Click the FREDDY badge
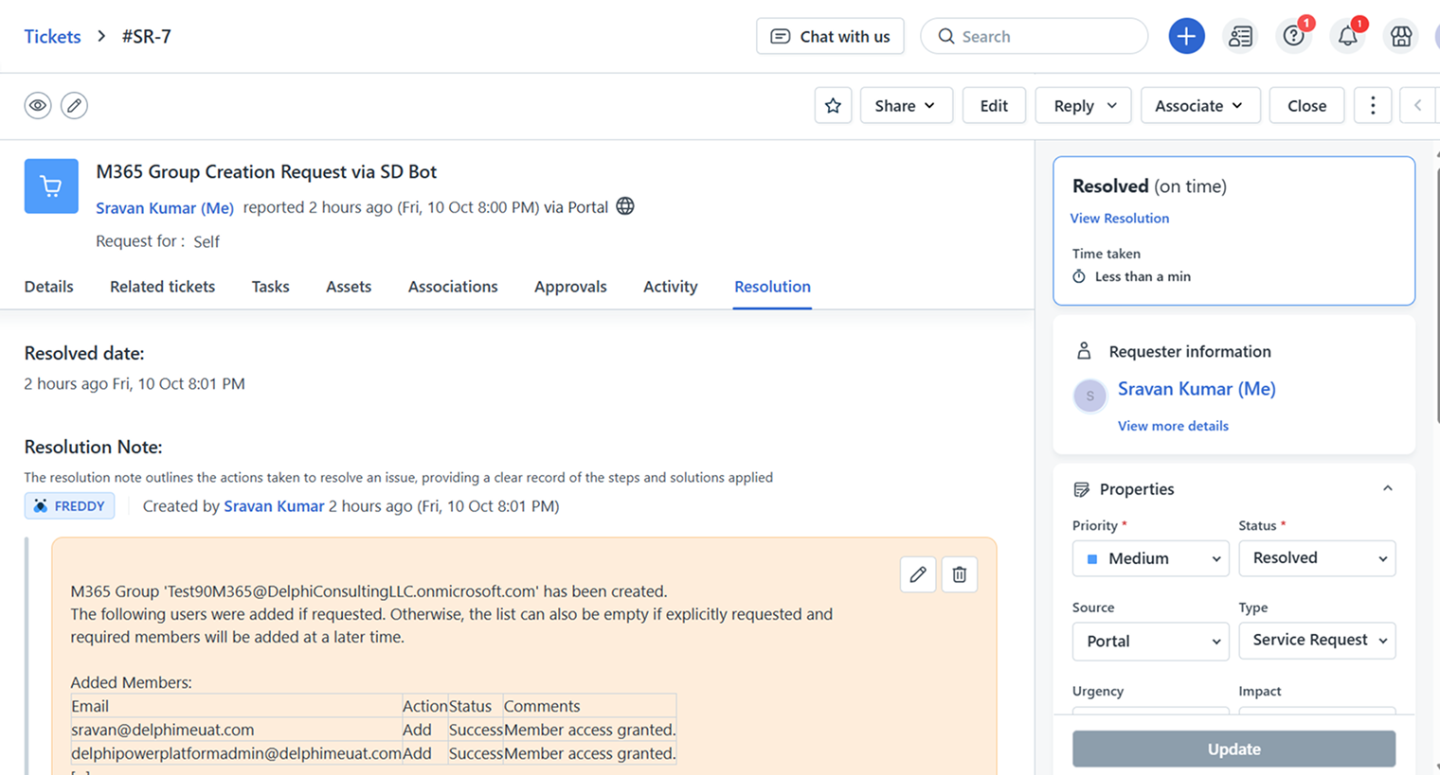This screenshot has width=1440, height=775. coord(69,506)
